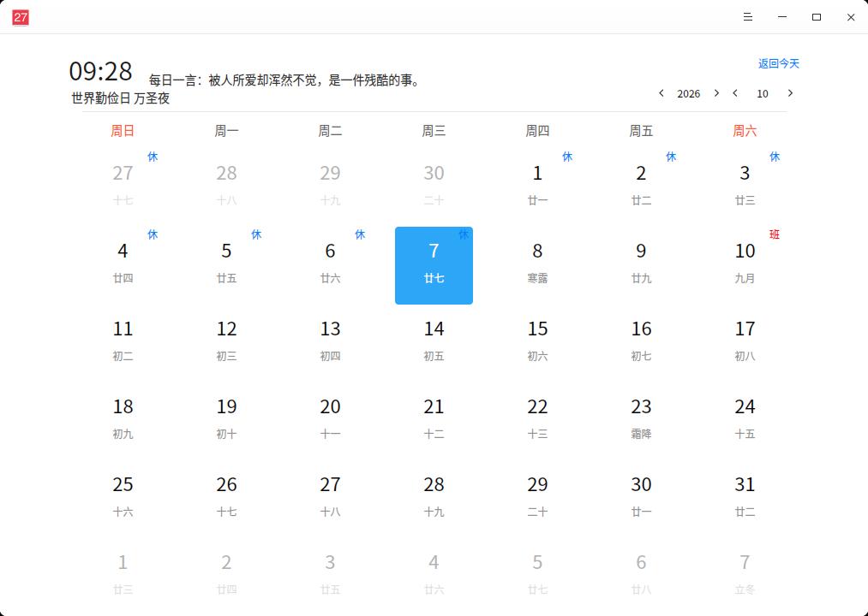
Task: Select October 11 with lunar 初二
Action: point(123,343)
